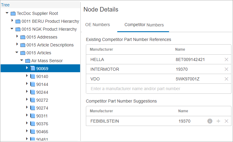The height and width of the screenshot is (142, 233).
Task: Click the manufacturer name or part number field
Action: 159,89
